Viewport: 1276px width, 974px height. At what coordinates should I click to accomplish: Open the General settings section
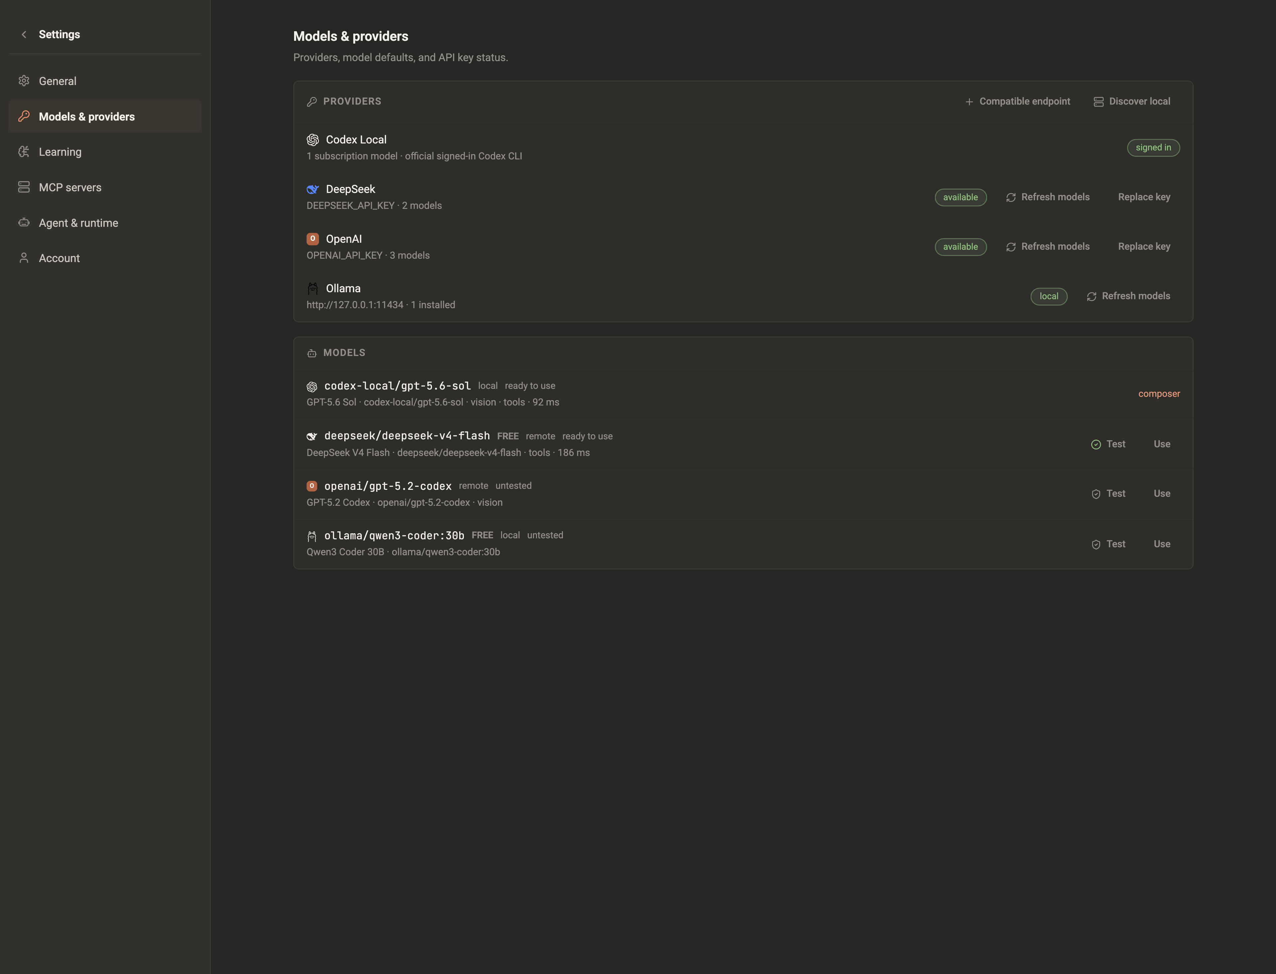click(105, 81)
